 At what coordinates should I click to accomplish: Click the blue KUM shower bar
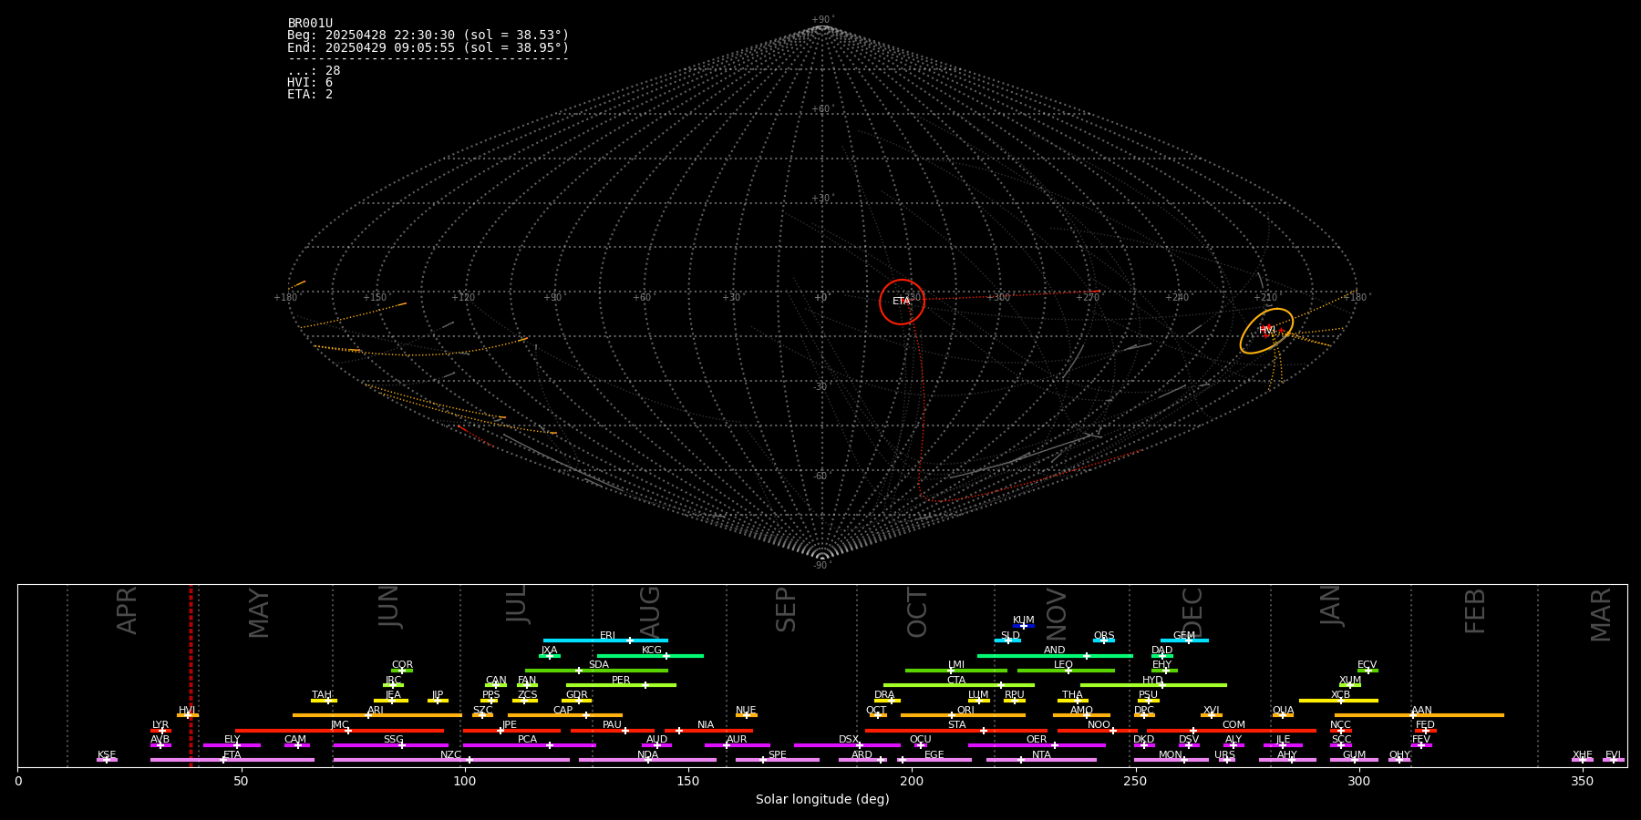coord(1023,626)
